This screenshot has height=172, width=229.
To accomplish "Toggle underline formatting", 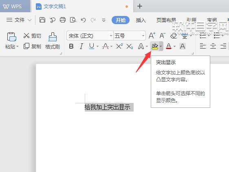I will click(92, 46).
